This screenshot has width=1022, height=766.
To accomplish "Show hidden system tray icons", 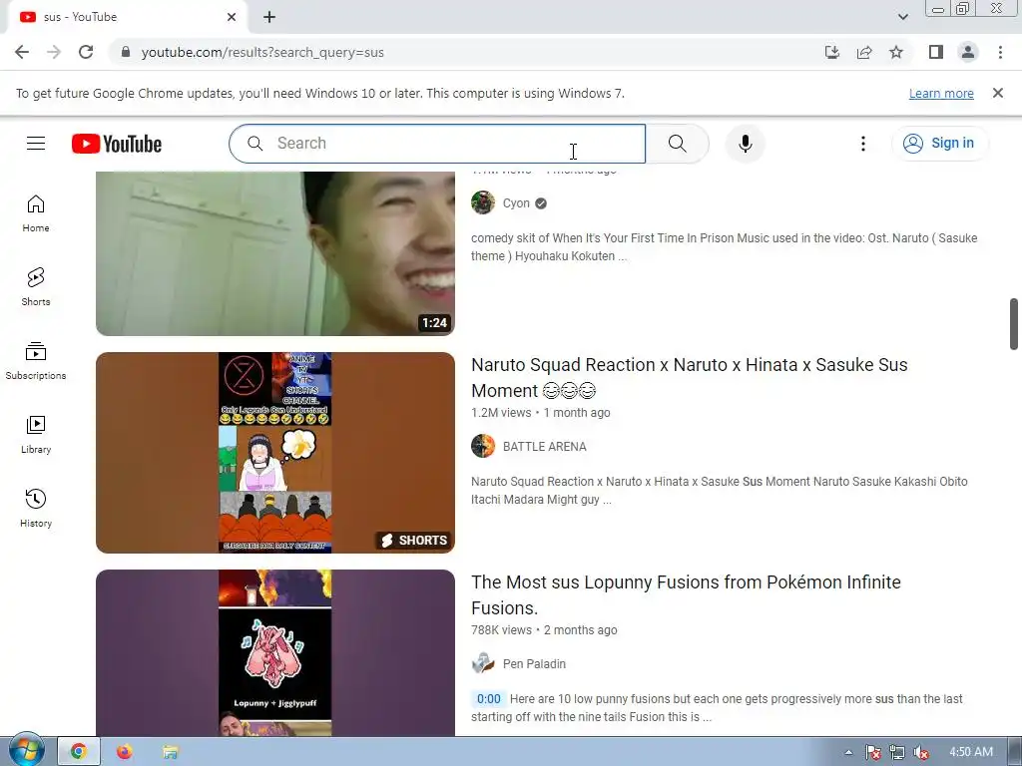I will pyautogui.click(x=848, y=752).
